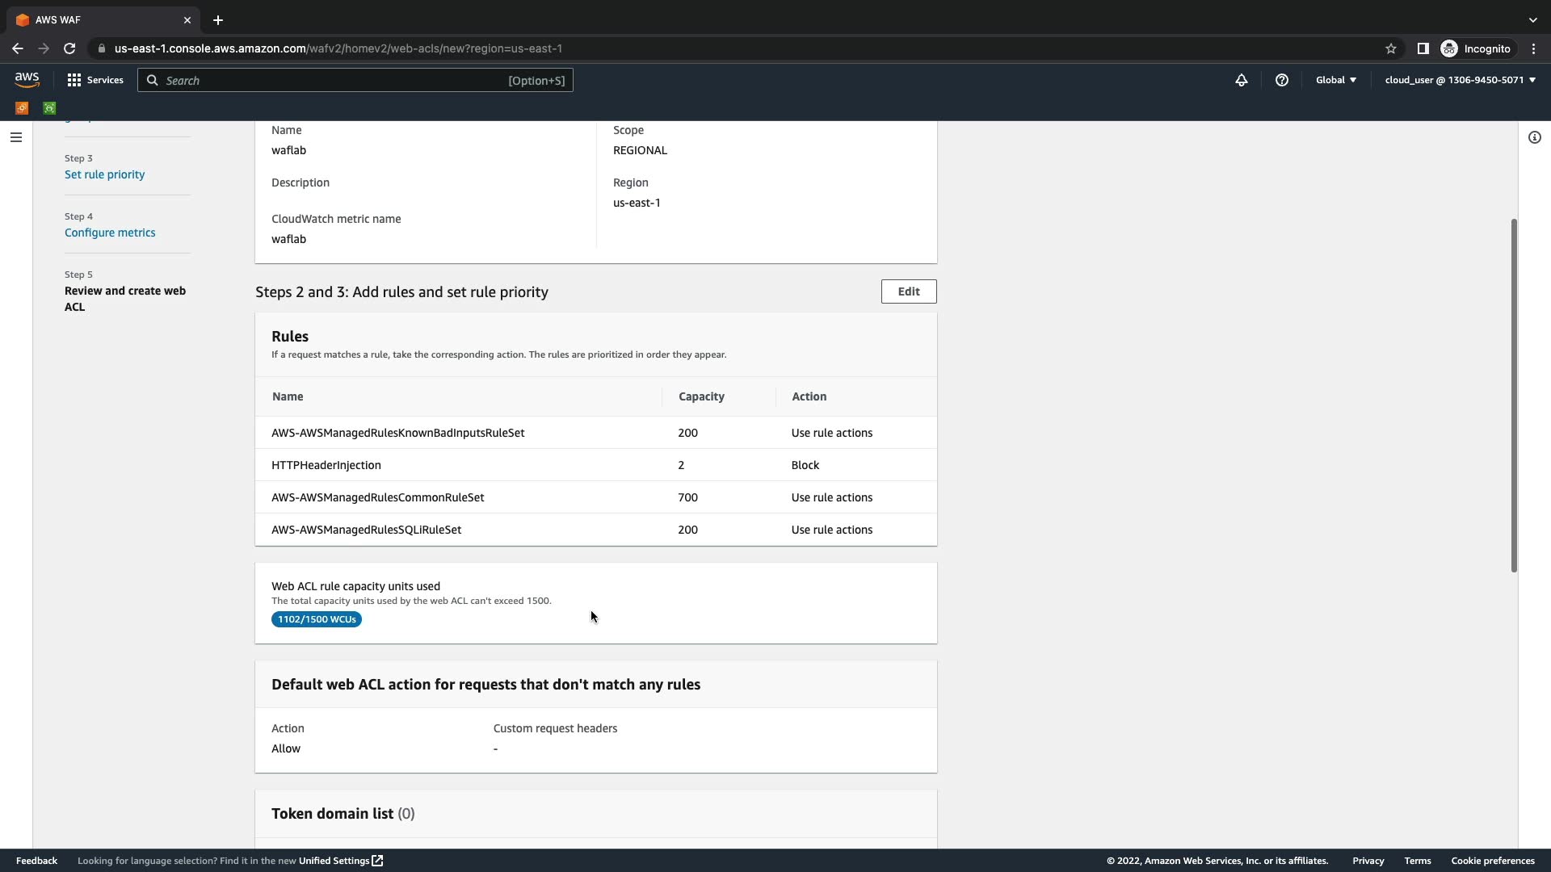Viewport: 1551px width, 872px height.
Task: Go to Configure metrics step
Action: [x=110, y=233]
